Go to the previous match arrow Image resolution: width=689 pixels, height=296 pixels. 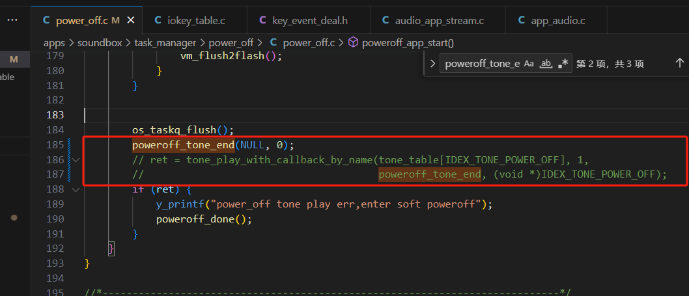679,63
